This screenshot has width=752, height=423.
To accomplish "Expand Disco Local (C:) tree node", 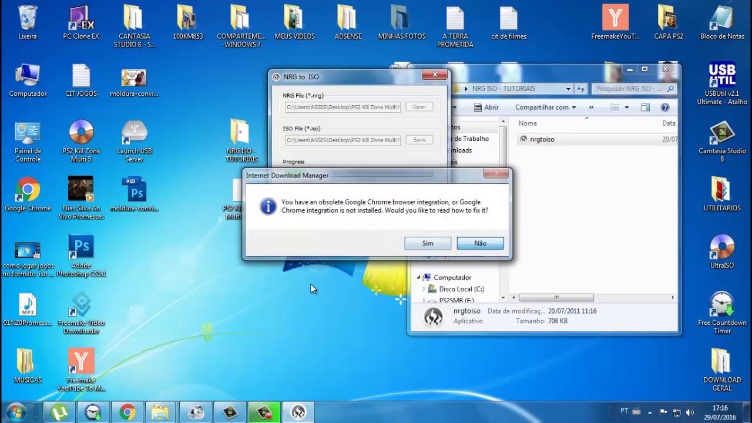I will pyautogui.click(x=424, y=289).
